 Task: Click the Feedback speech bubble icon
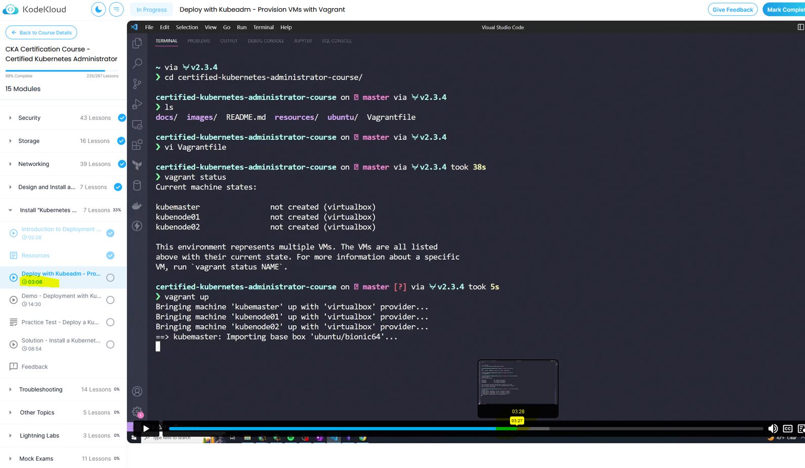click(x=14, y=366)
